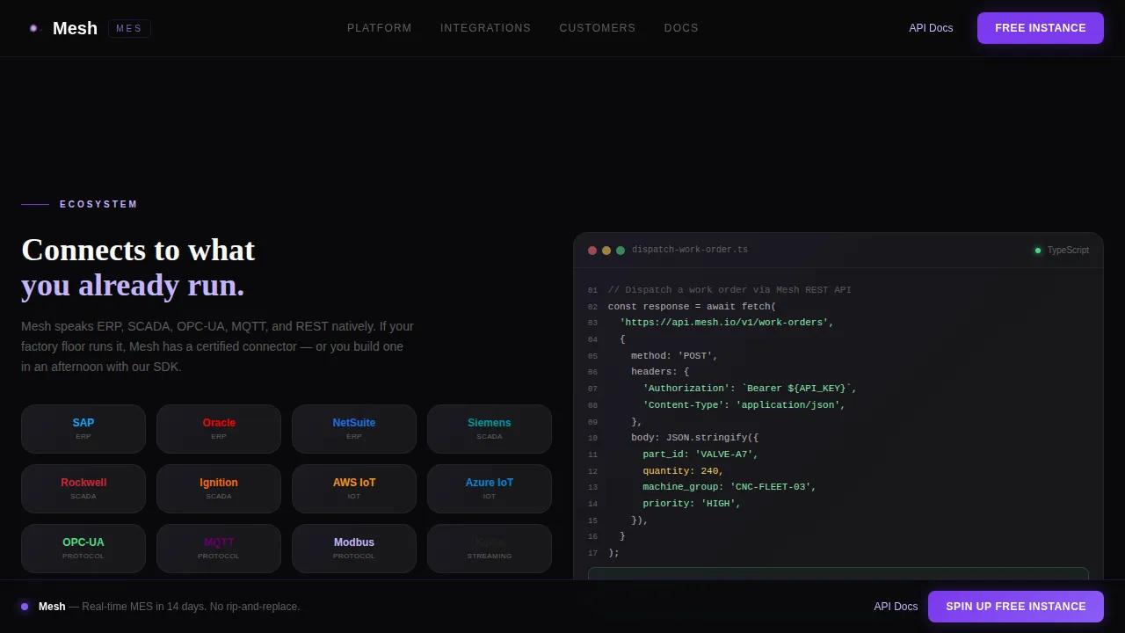Open API Docs link in bottom bar
Image resolution: width=1125 pixels, height=633 pixels.
896,607
